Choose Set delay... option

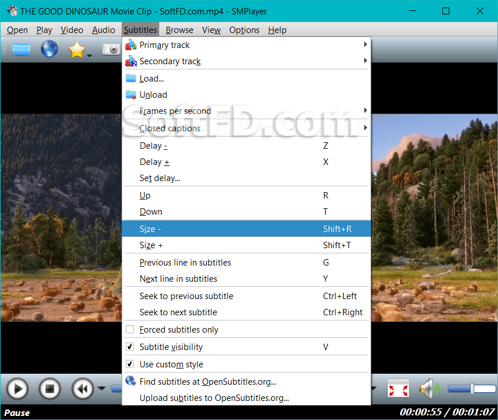click(247, 178)
